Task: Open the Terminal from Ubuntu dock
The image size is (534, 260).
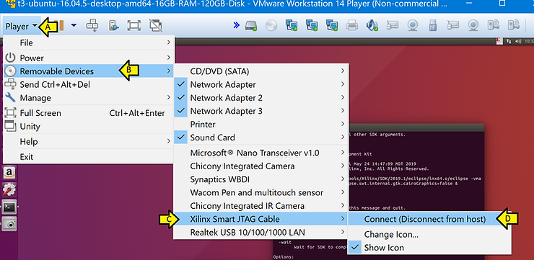Action: click(9, 207)
